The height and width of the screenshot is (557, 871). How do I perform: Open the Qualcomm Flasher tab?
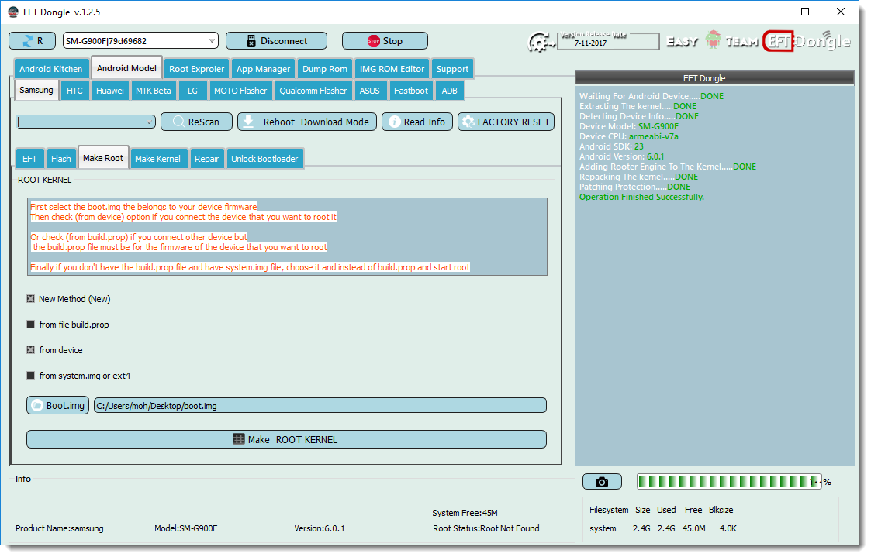(313, 91)
